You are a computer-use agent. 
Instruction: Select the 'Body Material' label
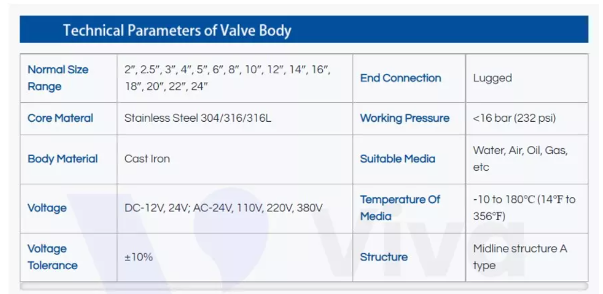click(62, 159)
